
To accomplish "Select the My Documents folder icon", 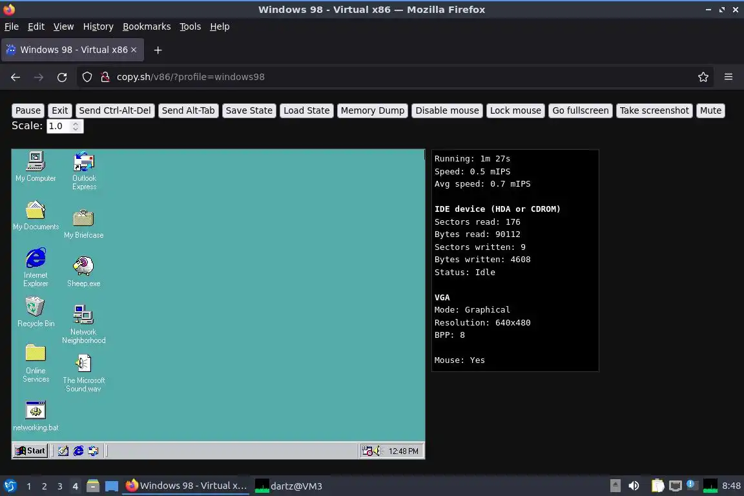I will coord(36,216).
